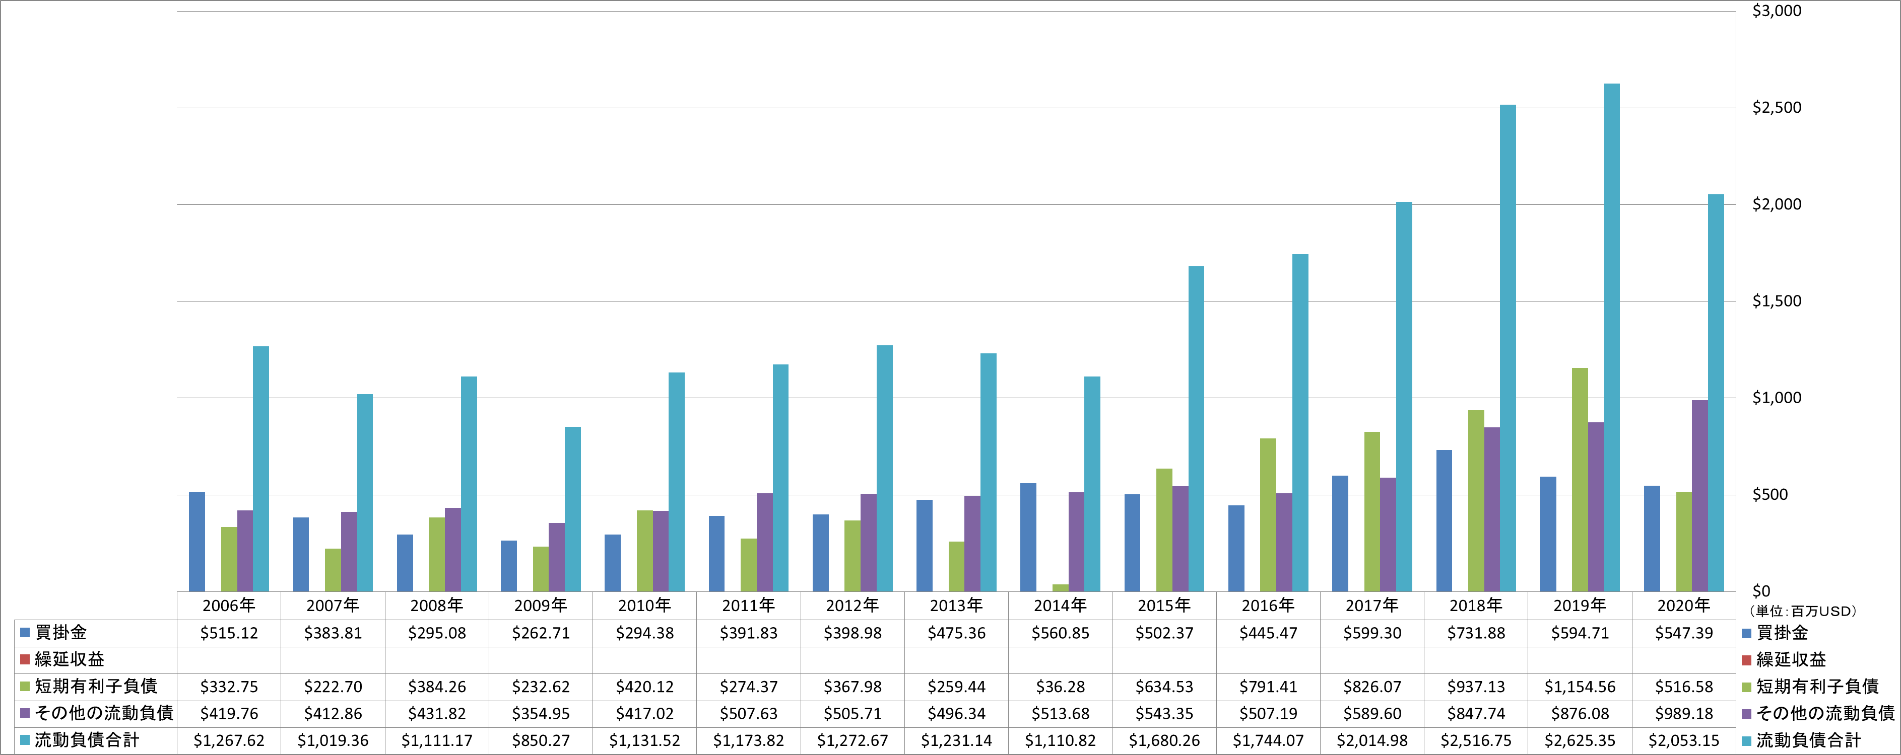This screenshot has height=755, width=1901.
Task: Click the red 繰延収益 swatch in table row header
Action: (x=24, y=659)
